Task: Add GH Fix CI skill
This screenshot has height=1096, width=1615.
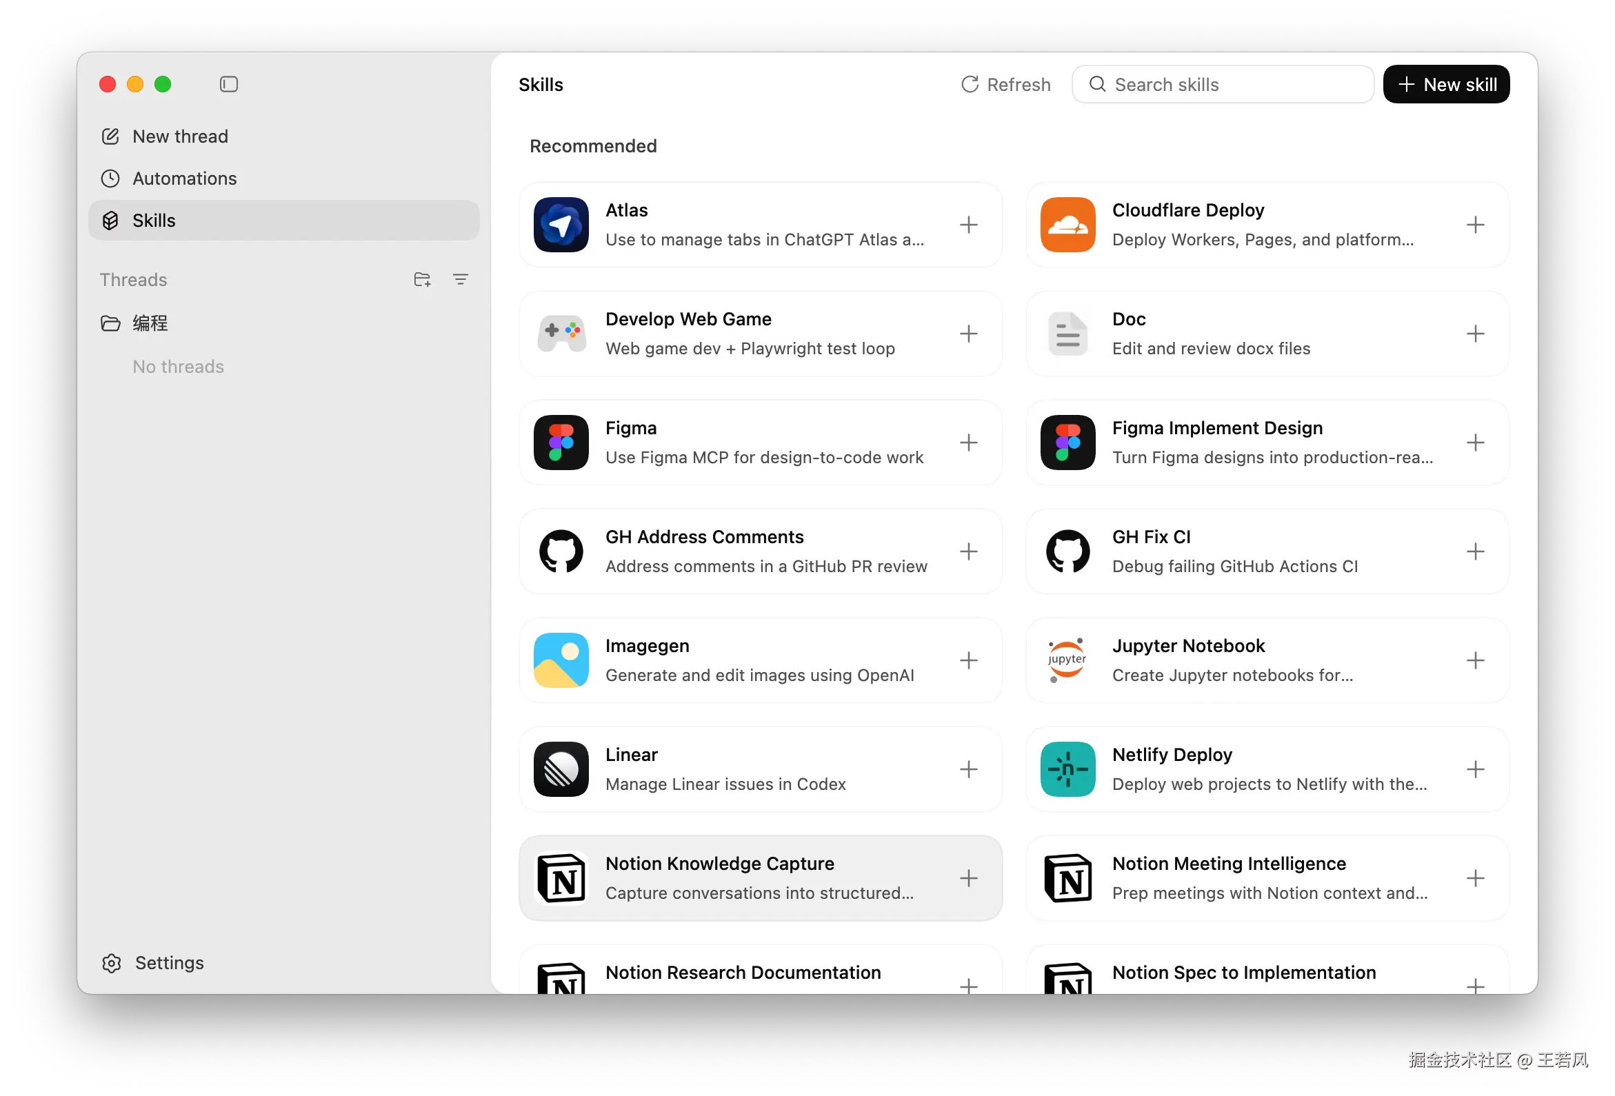Action: click(1474, 551)
